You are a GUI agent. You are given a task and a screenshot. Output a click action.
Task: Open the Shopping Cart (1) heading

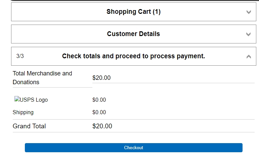pyautogui.click(x=133, y=12)
